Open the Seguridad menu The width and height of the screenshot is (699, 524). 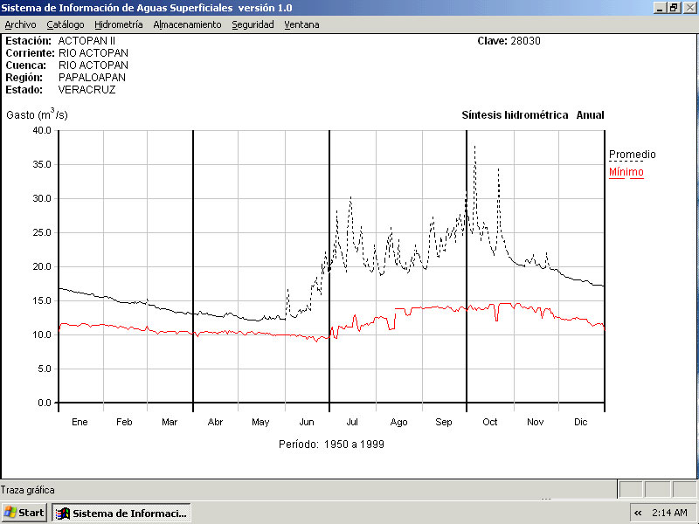click(x=253, y=24)
